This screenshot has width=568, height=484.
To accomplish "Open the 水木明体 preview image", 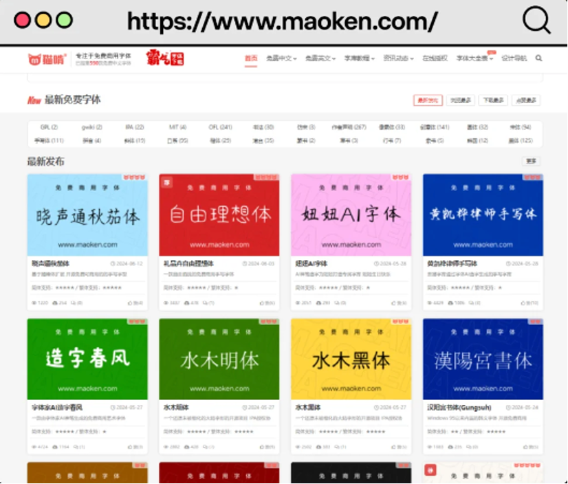I will tap(219, 359).
